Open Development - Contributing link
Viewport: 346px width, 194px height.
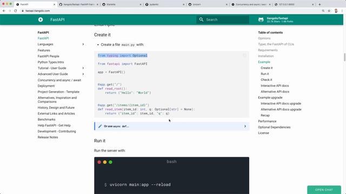56,131
